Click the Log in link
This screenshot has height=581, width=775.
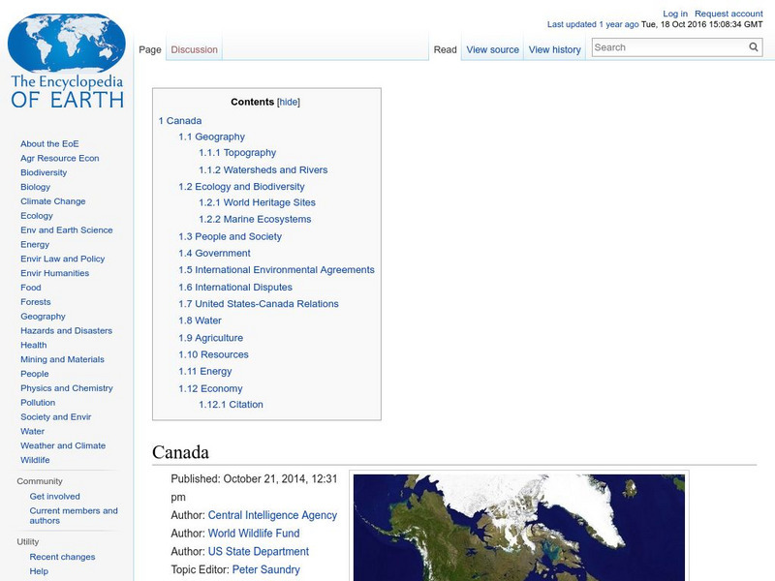click(x=675, y=14)
